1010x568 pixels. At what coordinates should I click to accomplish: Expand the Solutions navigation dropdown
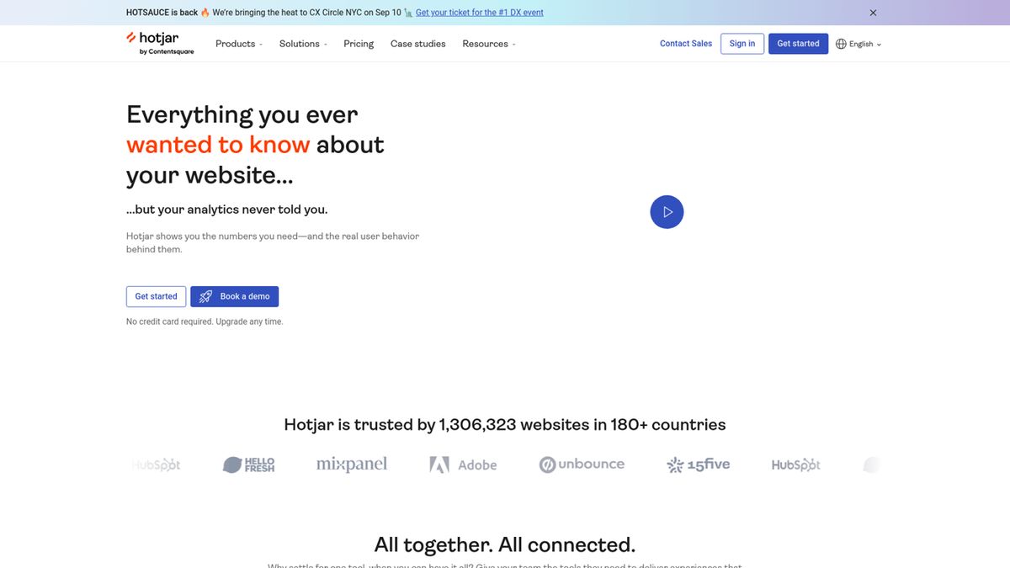[x=303, y=43]
